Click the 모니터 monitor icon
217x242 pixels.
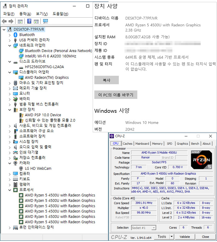15,94
